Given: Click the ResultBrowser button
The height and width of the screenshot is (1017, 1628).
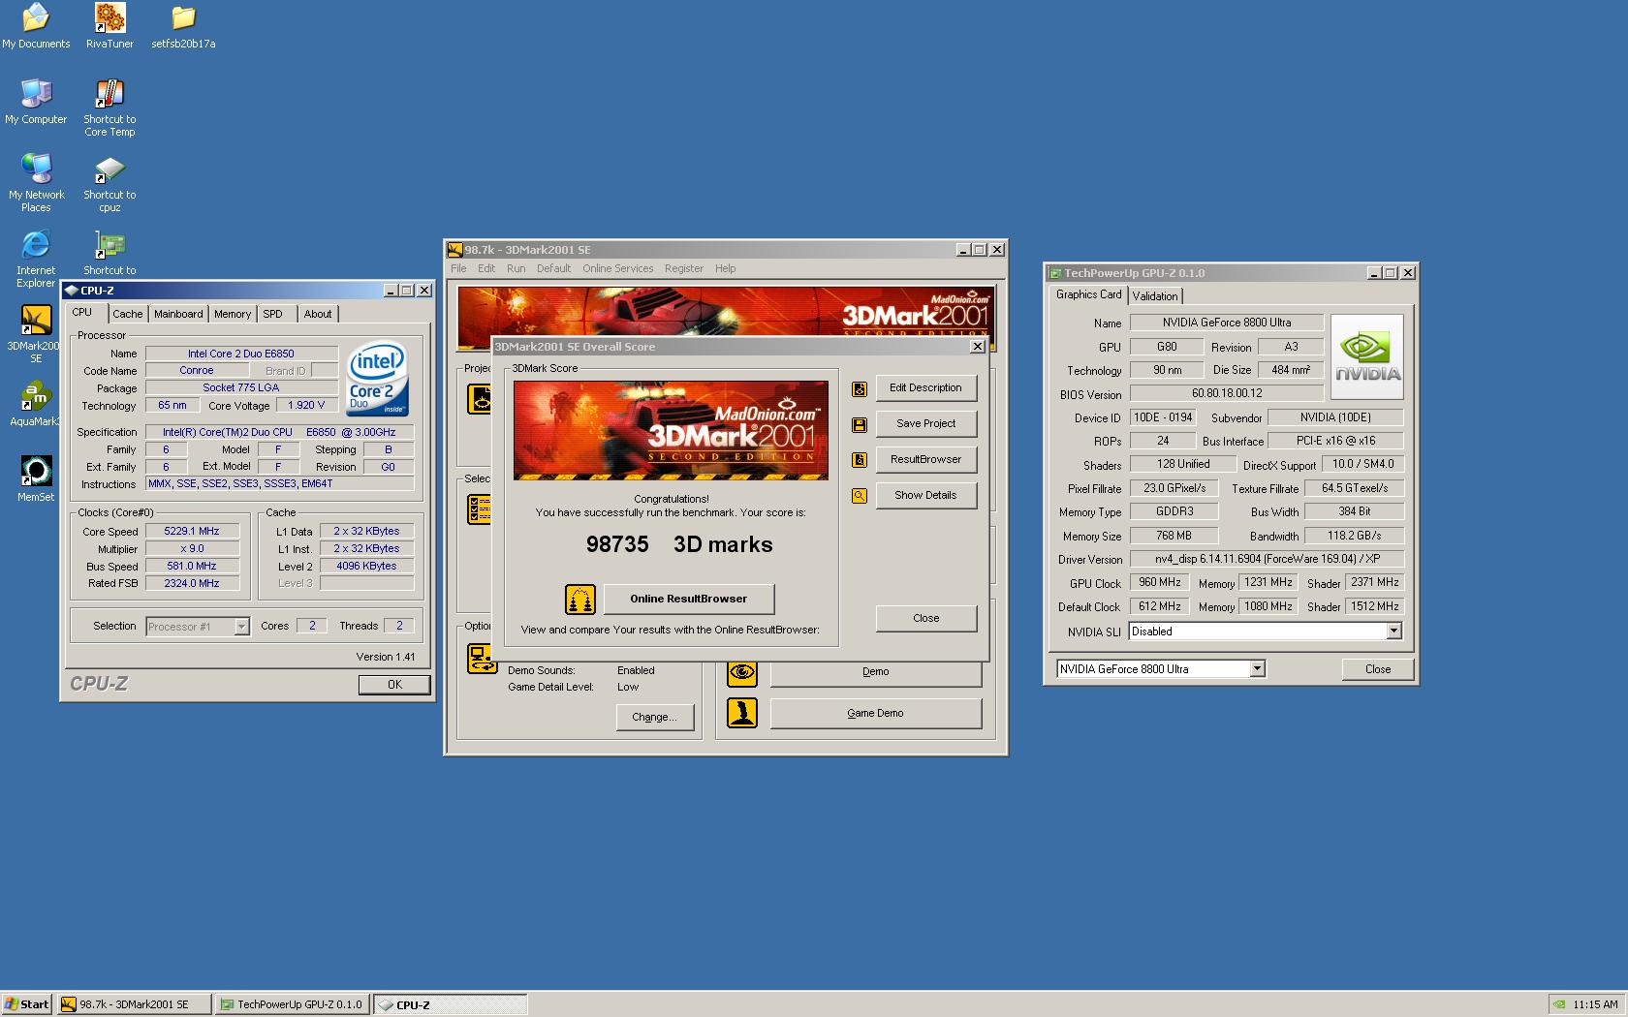Looking at the screenshot, I should [925, 459].
